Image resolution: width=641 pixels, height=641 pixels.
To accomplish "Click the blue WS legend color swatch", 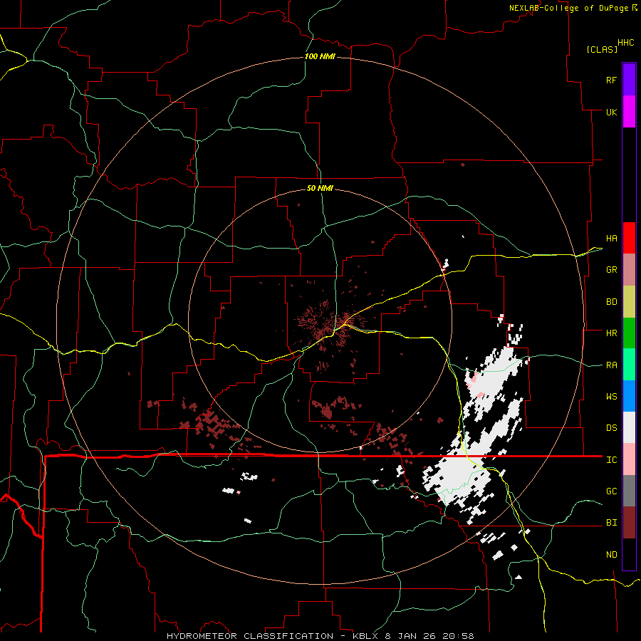I will tap(629, 396).
